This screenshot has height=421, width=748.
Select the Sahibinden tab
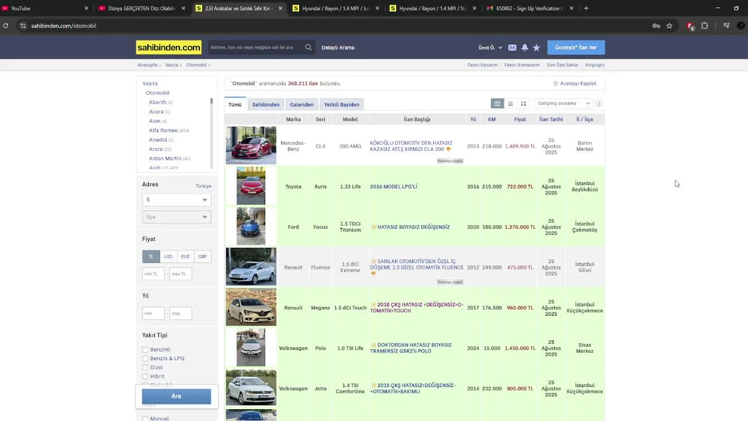coord(266,105)
